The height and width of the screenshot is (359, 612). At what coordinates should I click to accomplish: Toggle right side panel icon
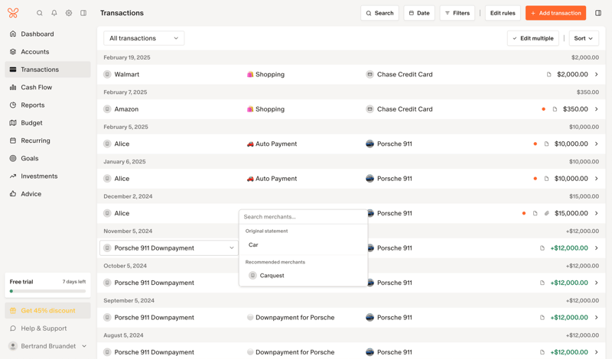pos(598,13)
